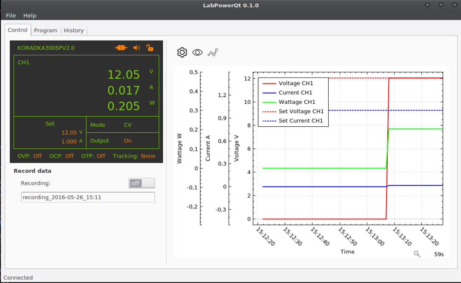Click the orange unlocked padlock icon
Viewport: 461px width, 283px height.
click(x=150, y=47)
